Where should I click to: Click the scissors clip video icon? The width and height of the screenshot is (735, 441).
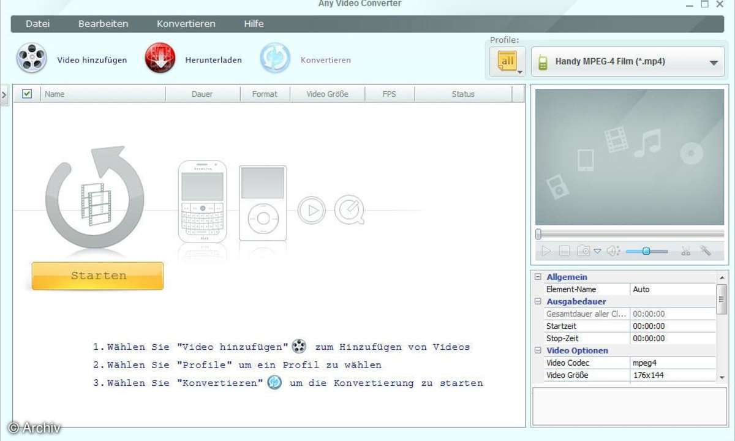pos(686,251)
